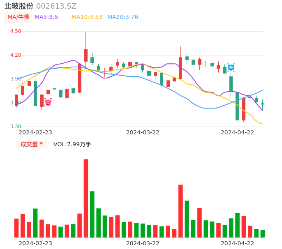Screen dimensions: 282x249
Task: Toggle the MA/牛熊 indicator button
Action: 18,17
